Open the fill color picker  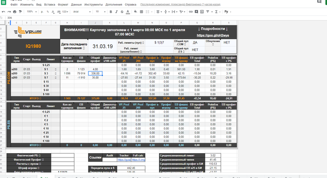pos(135,12)
